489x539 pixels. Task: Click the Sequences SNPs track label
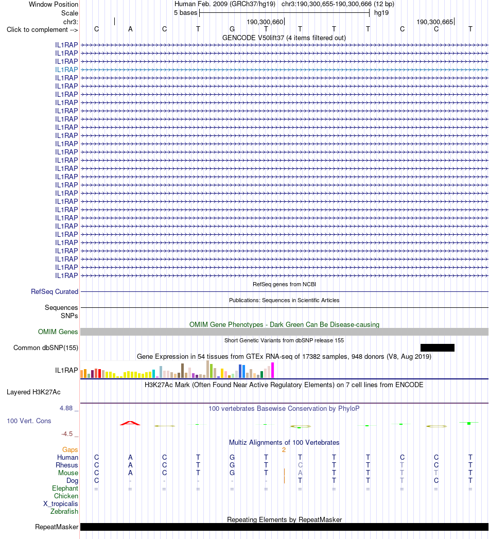pos(61,311)
